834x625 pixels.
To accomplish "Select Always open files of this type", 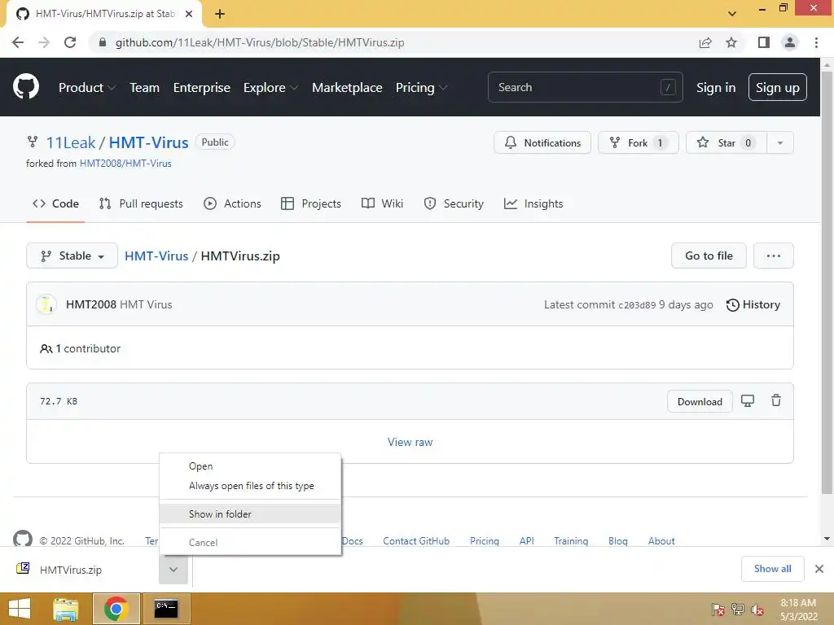I will coord(251,486).
